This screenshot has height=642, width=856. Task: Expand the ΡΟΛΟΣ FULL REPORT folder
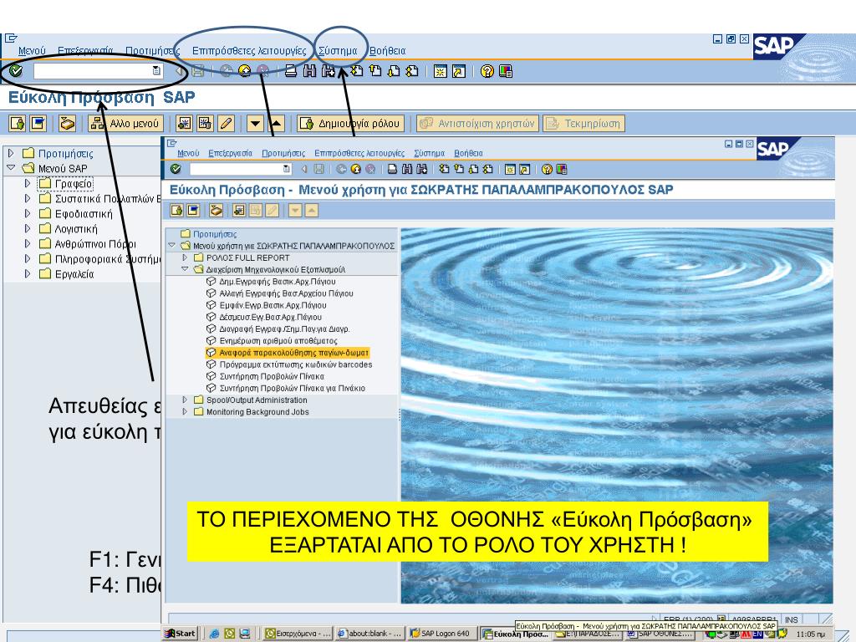[x=185, y=257]
